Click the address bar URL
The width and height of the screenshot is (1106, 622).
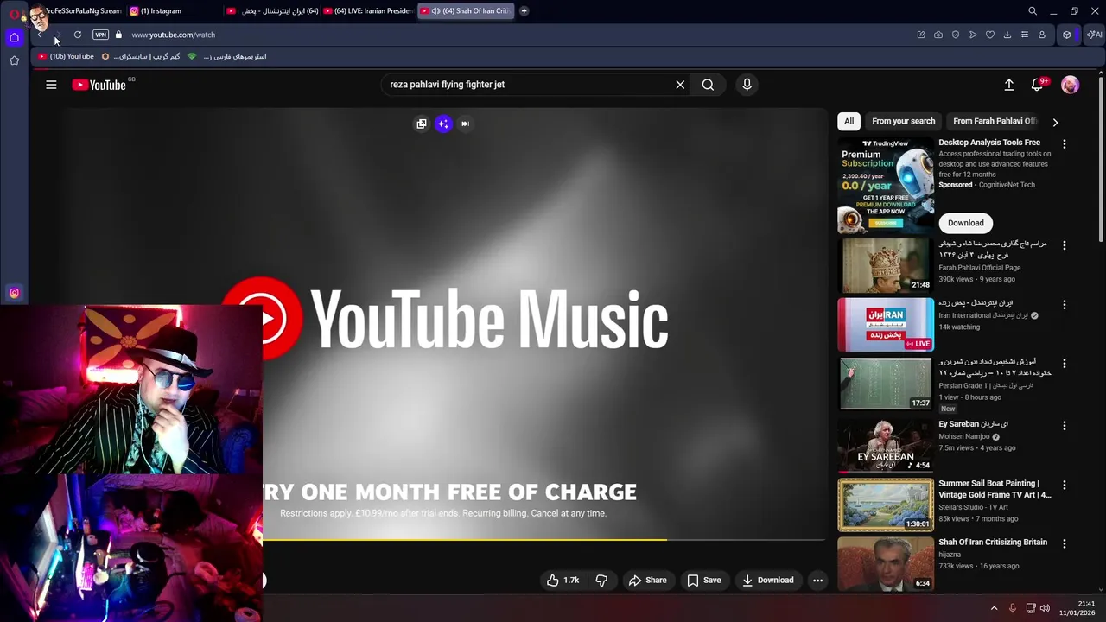pos(173,35)
